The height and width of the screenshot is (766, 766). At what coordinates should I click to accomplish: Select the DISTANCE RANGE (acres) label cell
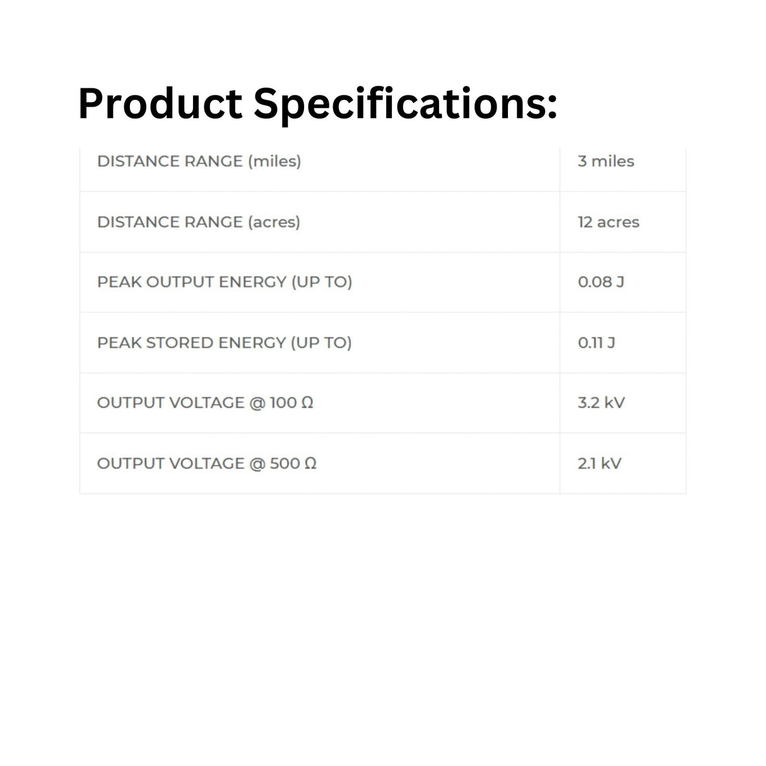198,222
